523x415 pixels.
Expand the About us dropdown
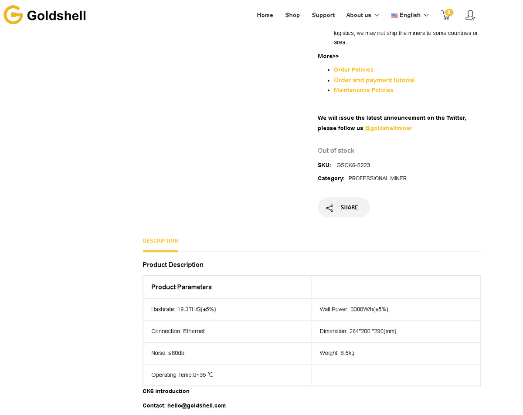coord(363,15)
